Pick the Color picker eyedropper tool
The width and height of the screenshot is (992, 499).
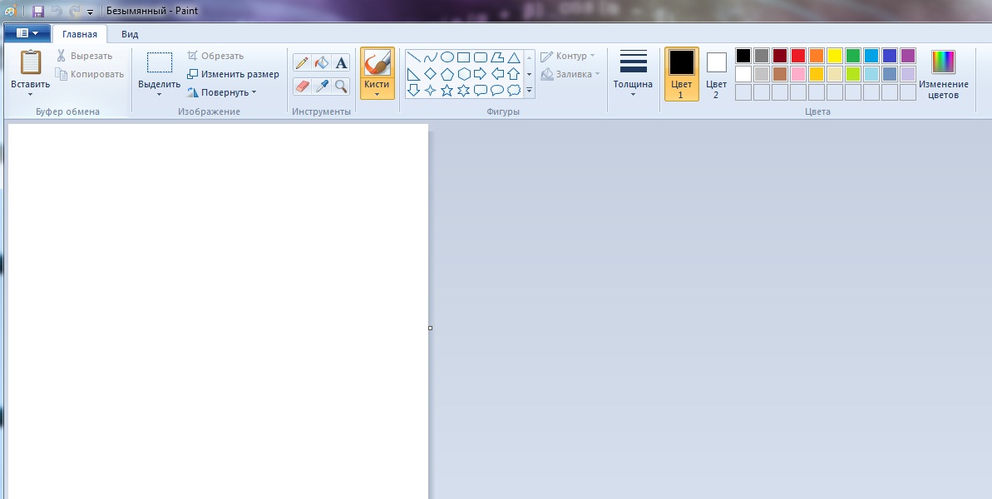[x=322, y=86]
